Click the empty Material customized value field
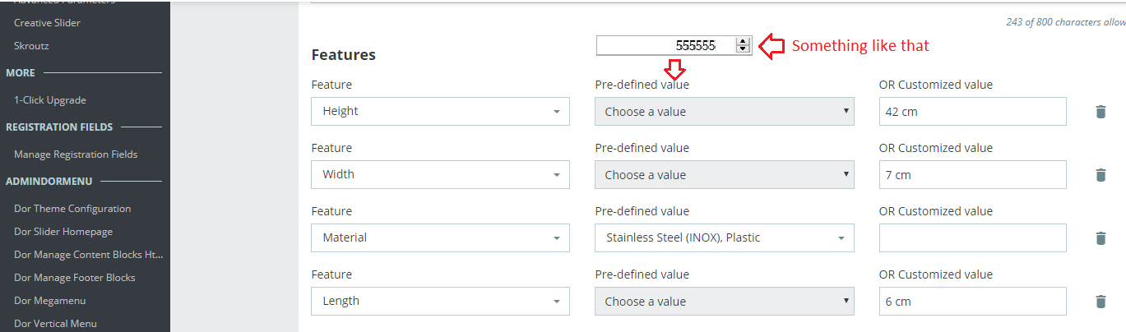This screenshot has height=332, width=1126. click(972, 238)
